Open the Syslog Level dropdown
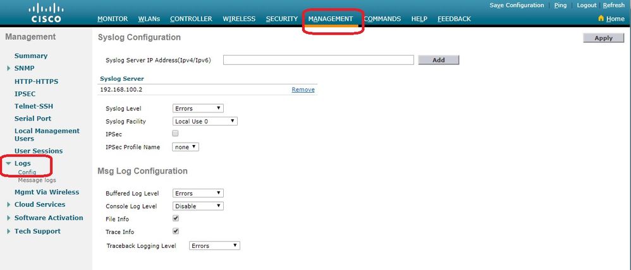Image resolution: width=631 pixels, height=270 pixels. (198, 109)
